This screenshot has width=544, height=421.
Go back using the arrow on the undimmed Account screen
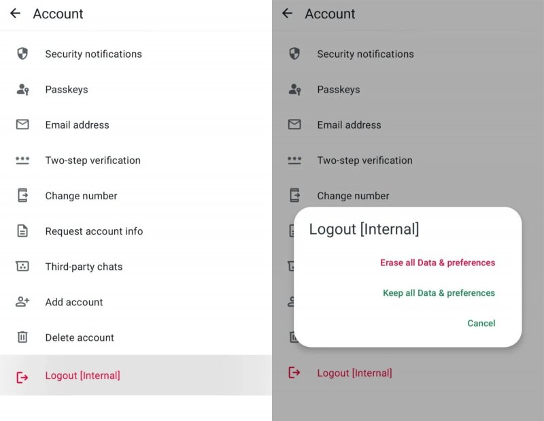coord(15,14)
